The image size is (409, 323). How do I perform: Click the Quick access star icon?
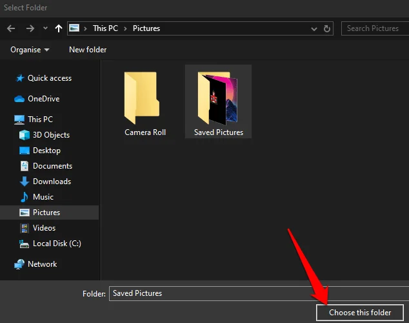coord(20,78)
